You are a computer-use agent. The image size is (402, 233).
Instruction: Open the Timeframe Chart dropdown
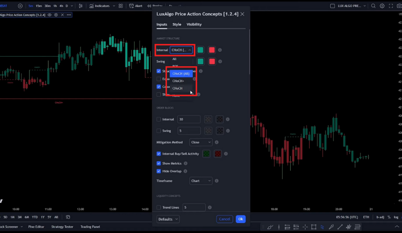click(201, 181)
